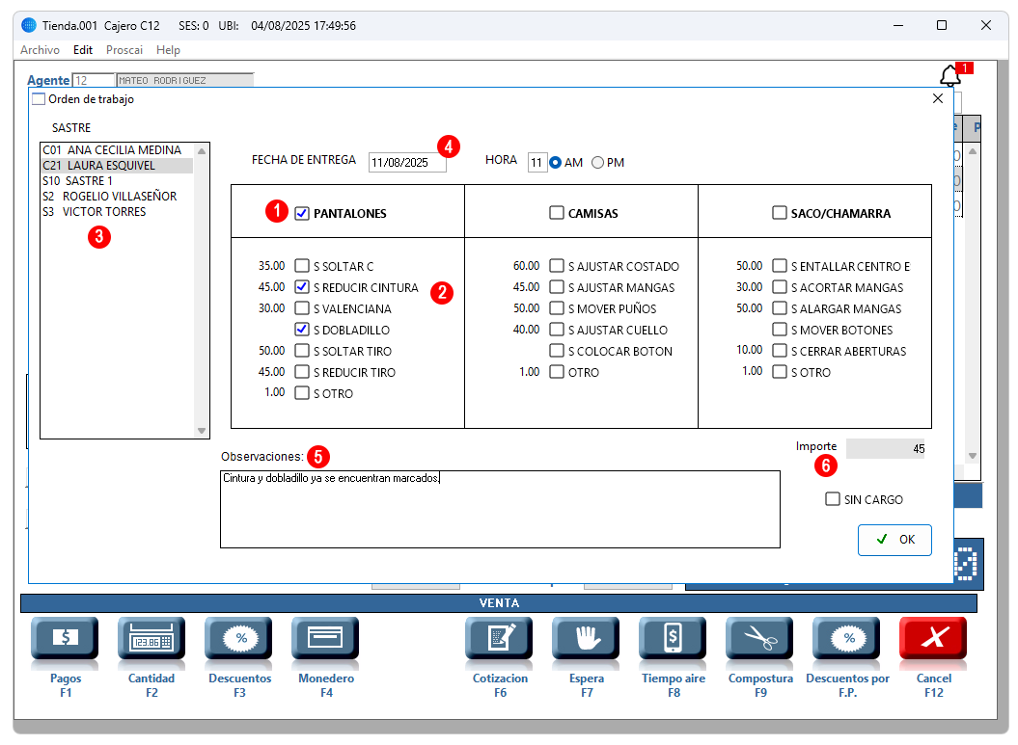Check the S REDUCIR TIRO option
Screen dimensions: 1018x745
tap(302, 372)
